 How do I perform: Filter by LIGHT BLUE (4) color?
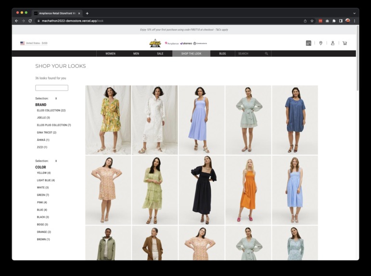[46, 180]
